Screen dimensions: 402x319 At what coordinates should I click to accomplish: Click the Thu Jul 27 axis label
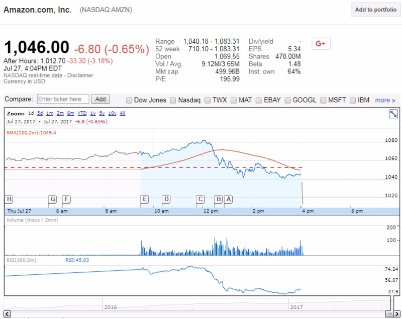click(19, 211)
